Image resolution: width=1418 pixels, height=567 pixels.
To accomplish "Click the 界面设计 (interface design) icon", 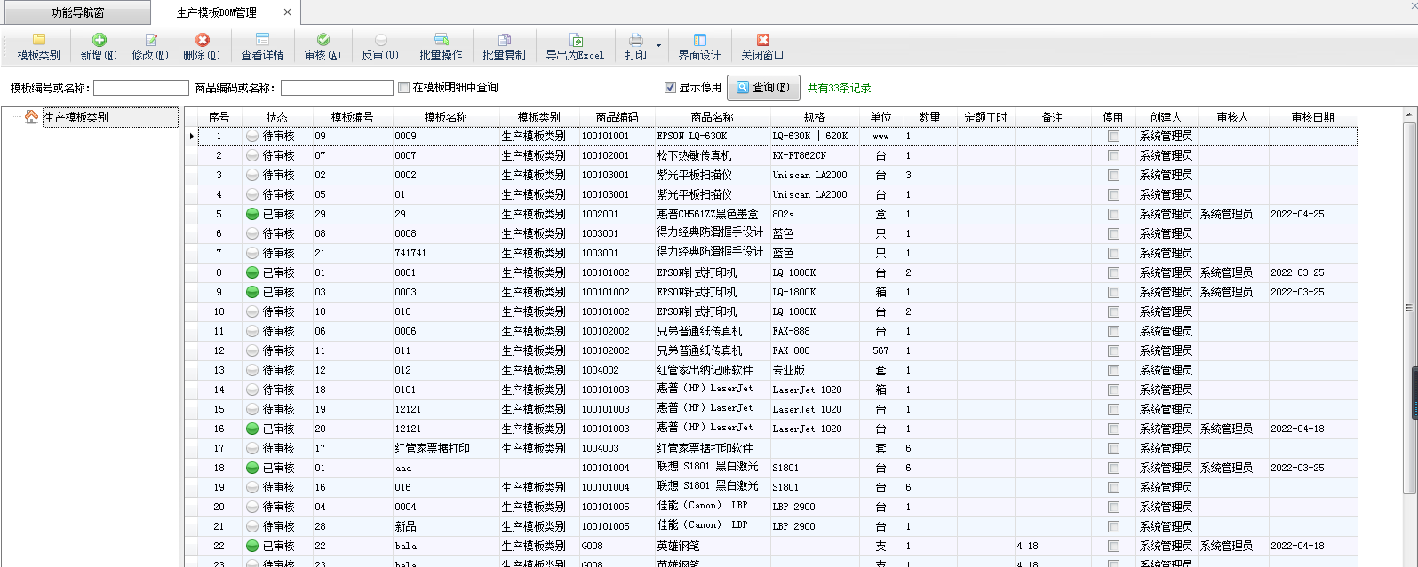I will (x=699, y=41).
